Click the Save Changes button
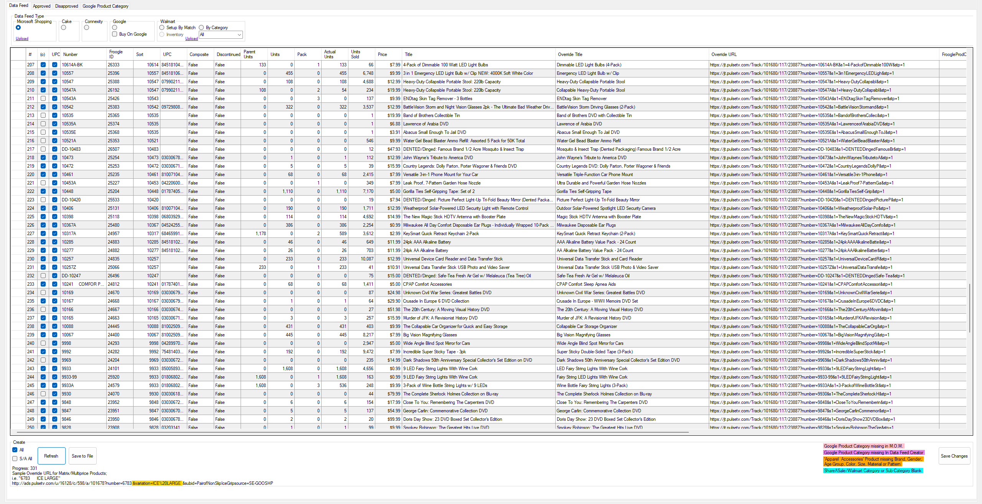Viewport: 982px width, 504px height. point(954,456)
